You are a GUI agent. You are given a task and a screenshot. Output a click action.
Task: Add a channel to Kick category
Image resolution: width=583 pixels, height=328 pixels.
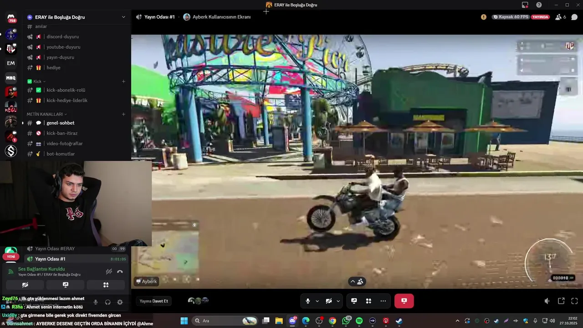[x=123, y=82]
